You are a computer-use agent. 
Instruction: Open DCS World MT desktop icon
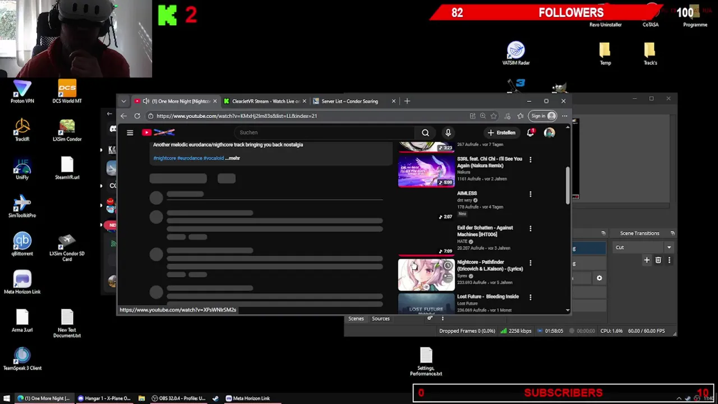point(67,92)
